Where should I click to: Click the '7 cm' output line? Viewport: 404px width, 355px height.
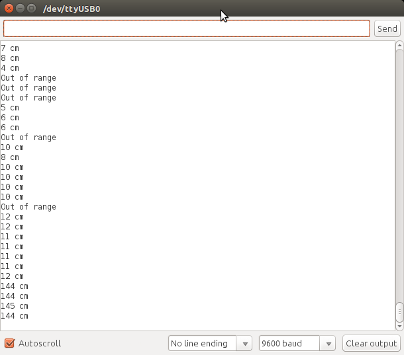tap(10, 48)
